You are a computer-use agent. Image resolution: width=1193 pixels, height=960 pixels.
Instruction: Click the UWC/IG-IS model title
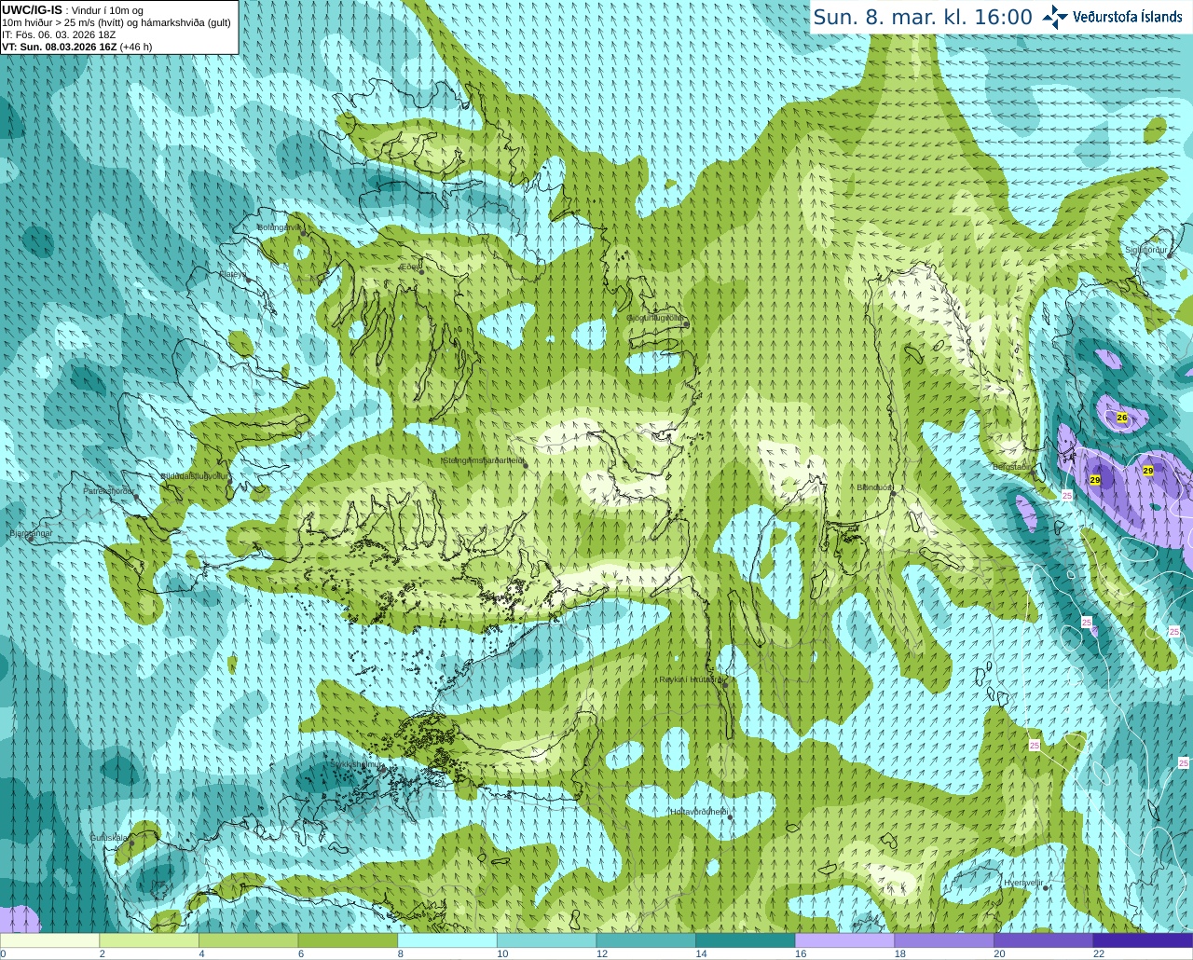(32, 10)
